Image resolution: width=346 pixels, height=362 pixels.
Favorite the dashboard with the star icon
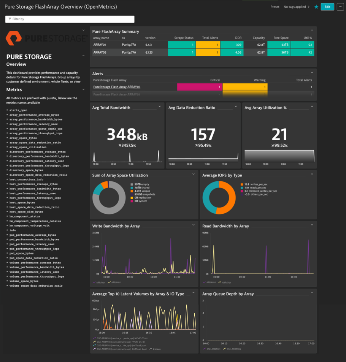[316, 7]
